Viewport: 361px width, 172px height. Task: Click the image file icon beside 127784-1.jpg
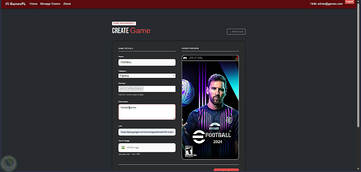[123, 147]
